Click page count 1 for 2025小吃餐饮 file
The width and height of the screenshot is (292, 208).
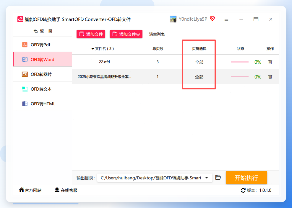pos(158,77)
